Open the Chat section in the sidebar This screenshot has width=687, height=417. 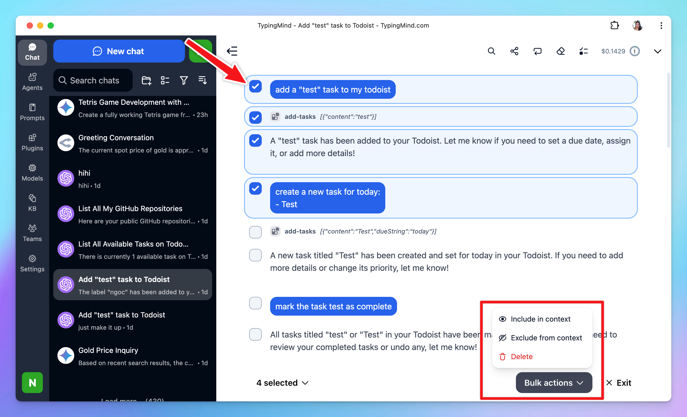pos(32,52)
